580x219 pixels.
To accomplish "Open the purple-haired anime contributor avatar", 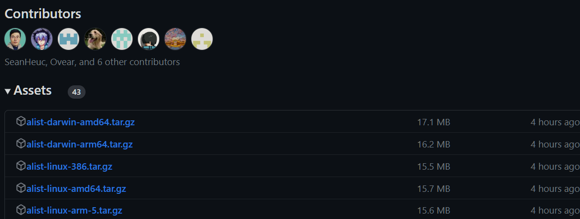I will pos(42,39).
